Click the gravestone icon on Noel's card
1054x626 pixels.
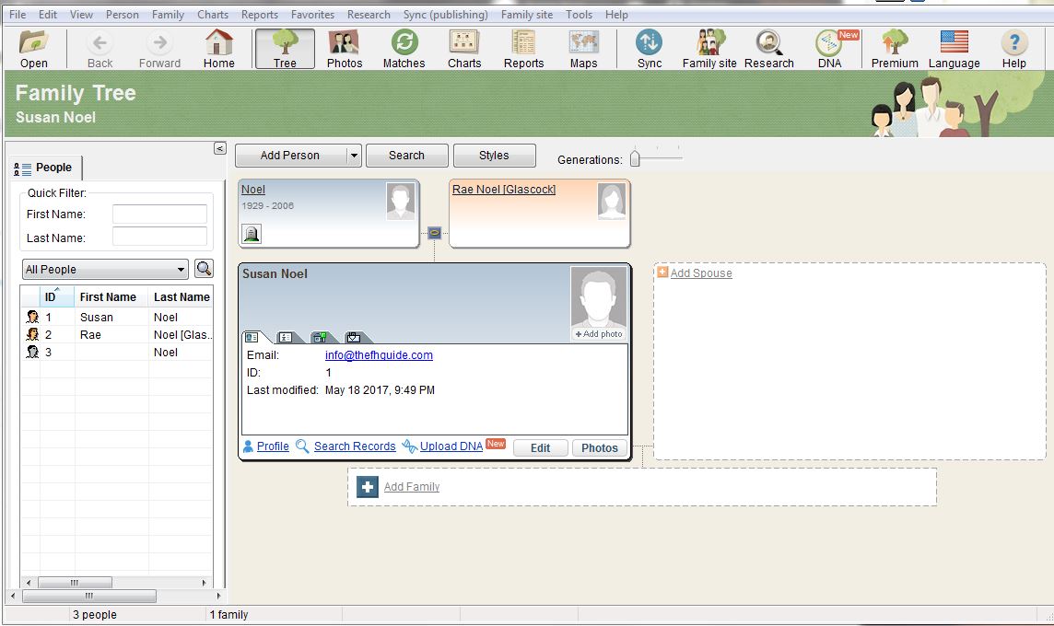point(251,235)
